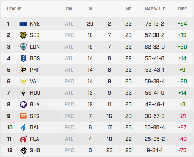Click the MAP W-L-T column header
This screenshot has height=157, width=194.
(x=155, y=9)
